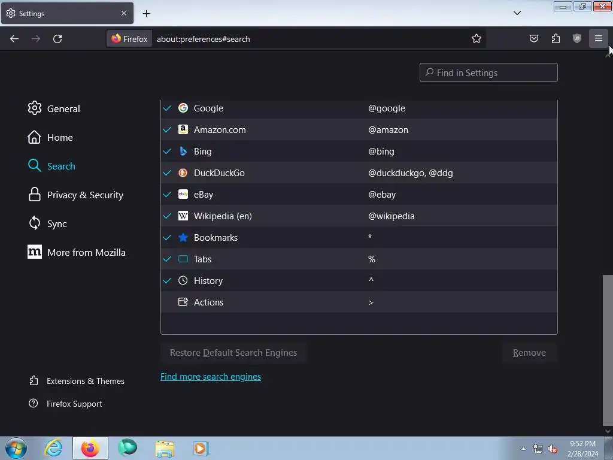The image size is (613, 460).
Task: Open the Firefox hamburger application menu
Action: click(599, 38)
